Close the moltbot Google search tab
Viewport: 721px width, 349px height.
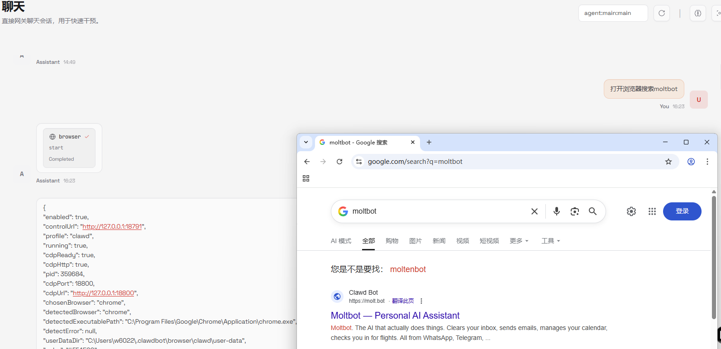(413, 142)
